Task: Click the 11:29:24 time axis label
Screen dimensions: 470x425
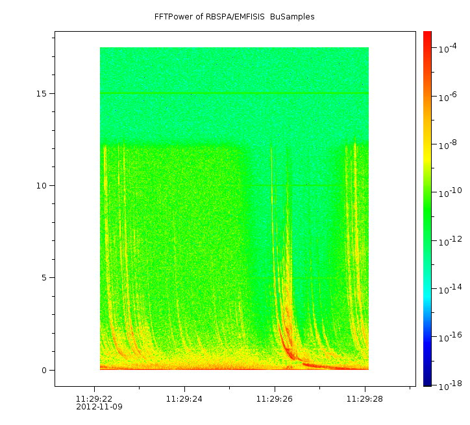Action: 184,399
